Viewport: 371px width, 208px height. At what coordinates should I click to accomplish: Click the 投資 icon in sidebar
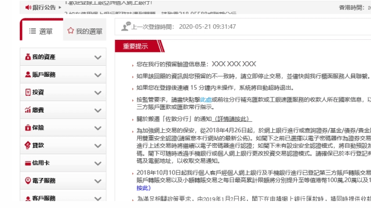28,92
